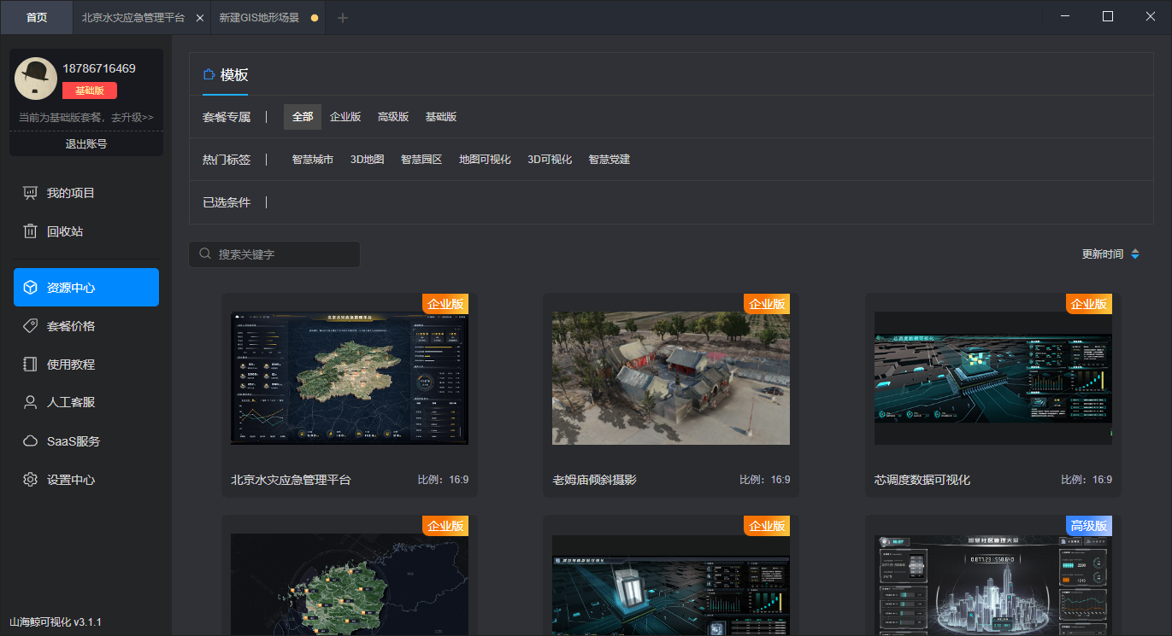The height and width of the screenshot is (636, 1172).
Task: Click 高级版 badge on community dashboard card
Action: pos(1089,526)
